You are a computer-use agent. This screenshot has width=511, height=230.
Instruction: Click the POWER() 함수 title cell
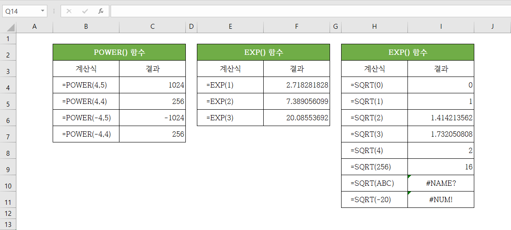pos(119,52)
